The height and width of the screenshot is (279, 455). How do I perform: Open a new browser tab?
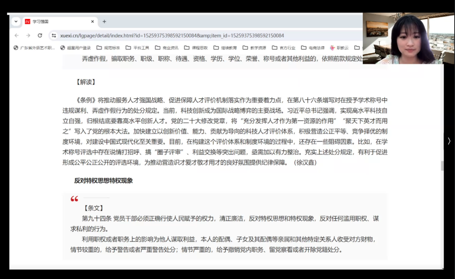104,21
